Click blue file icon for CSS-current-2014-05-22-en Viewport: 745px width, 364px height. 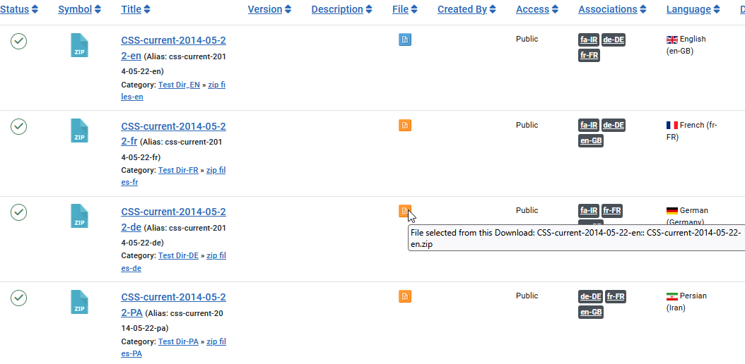(405, 40)
